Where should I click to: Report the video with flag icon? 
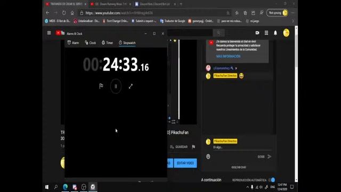[193, 147]
